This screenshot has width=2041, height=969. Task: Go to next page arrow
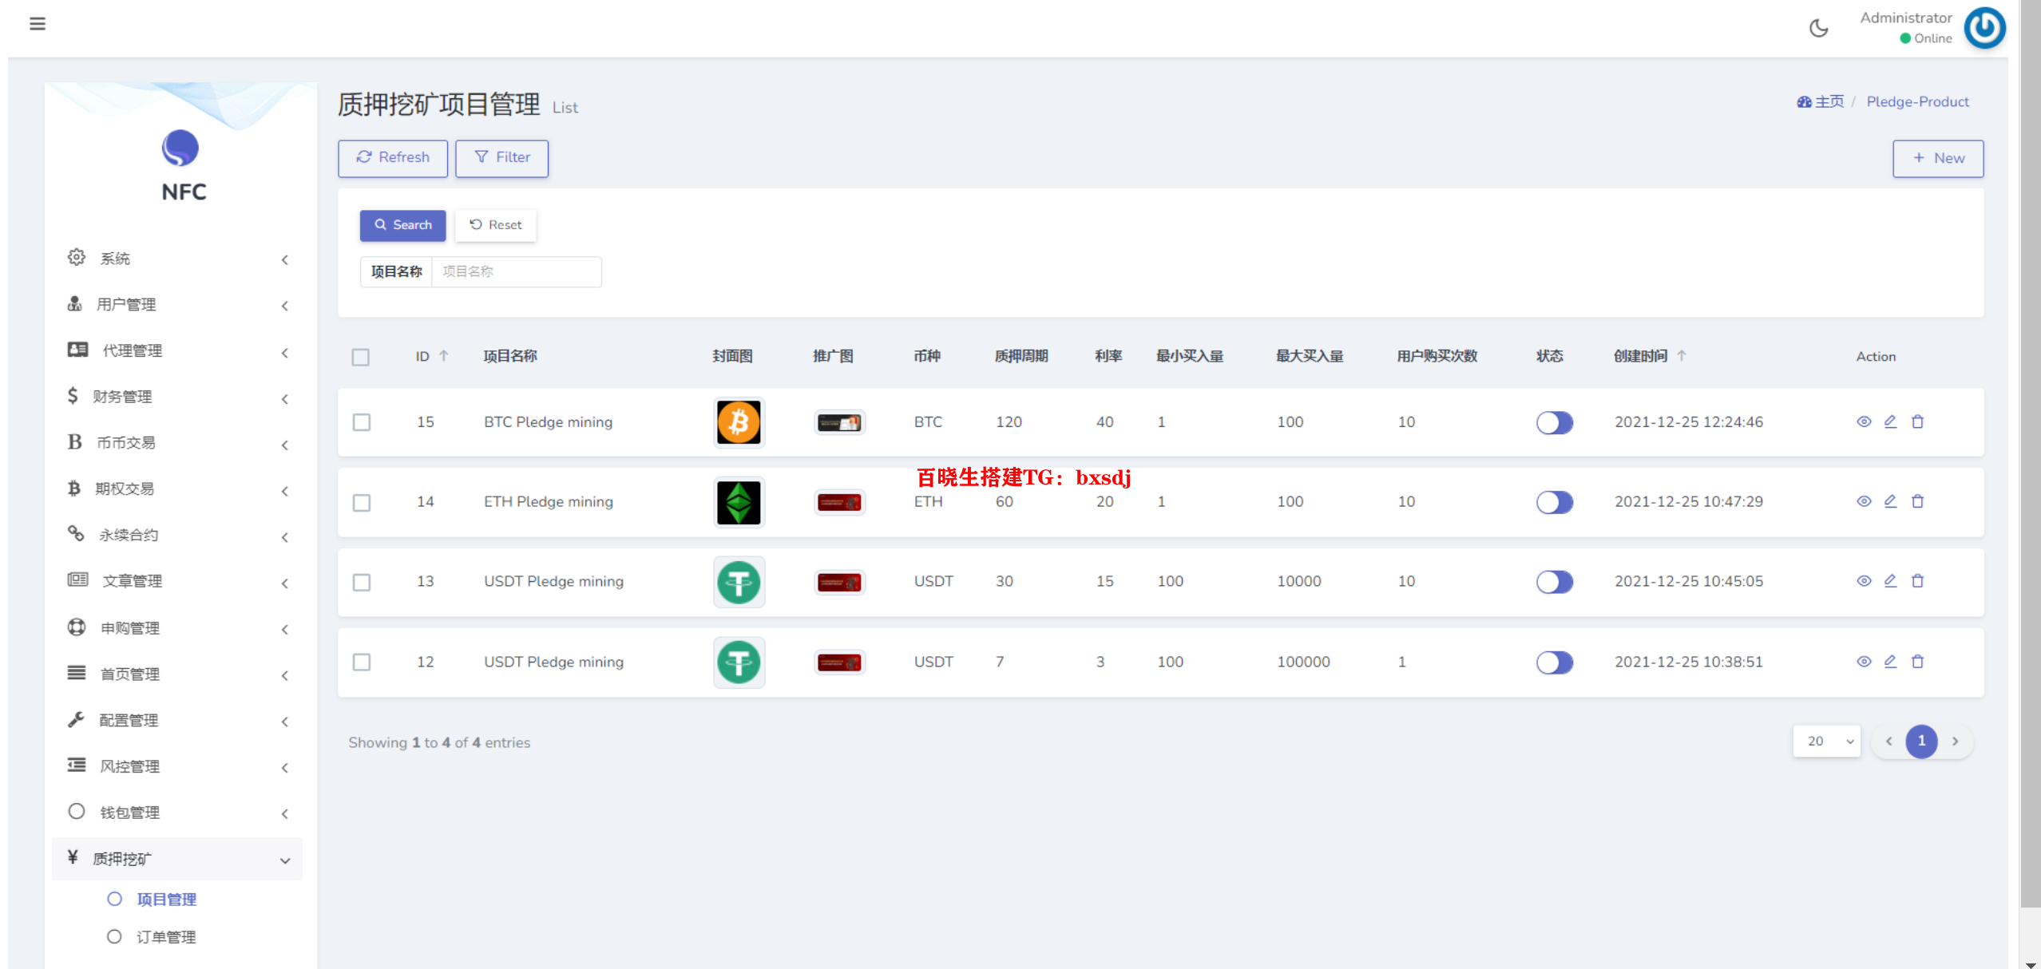(1955, 742)
